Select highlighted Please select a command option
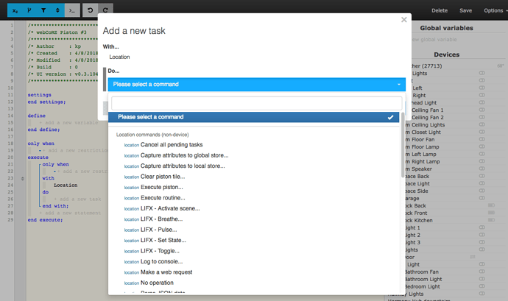508x301 pixels. 254,117
